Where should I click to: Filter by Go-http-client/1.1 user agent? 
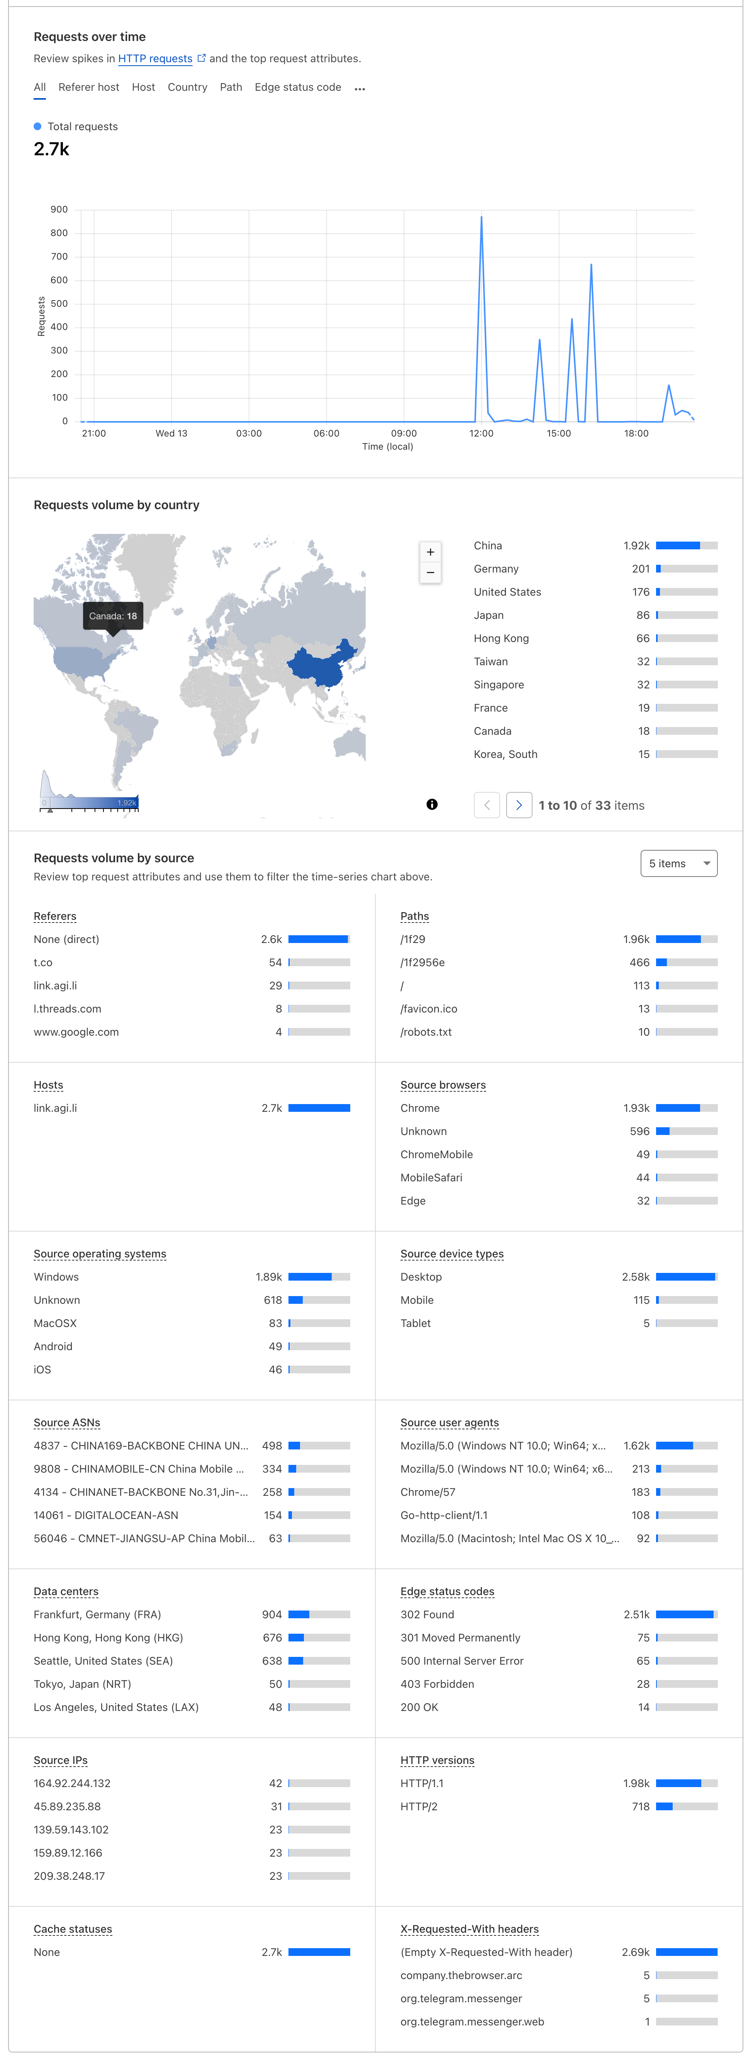(559, 1515)
